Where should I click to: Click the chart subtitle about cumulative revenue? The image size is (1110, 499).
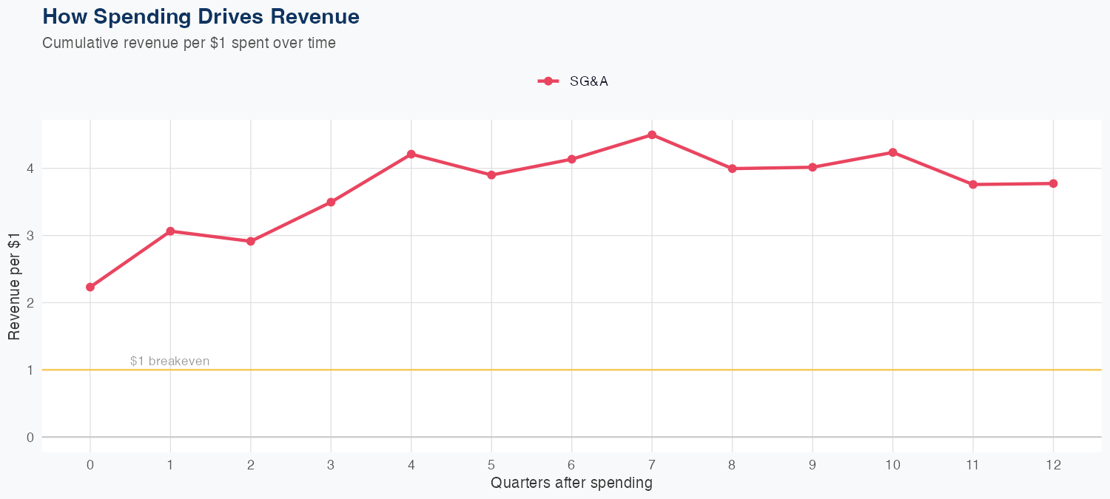pyautogui.click(x=189, y=43)
